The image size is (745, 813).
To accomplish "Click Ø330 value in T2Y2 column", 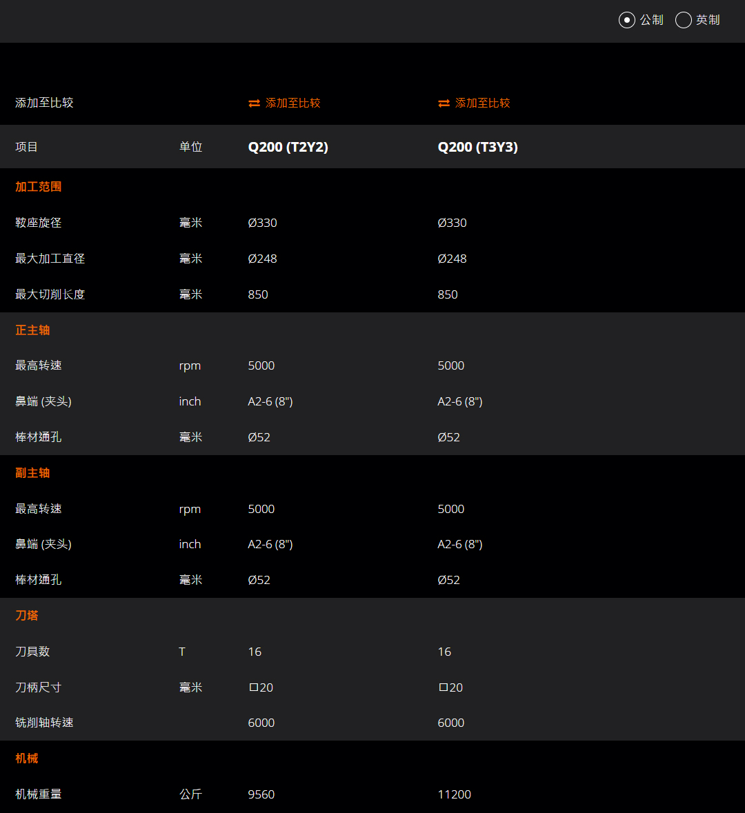I will point(263,223).
